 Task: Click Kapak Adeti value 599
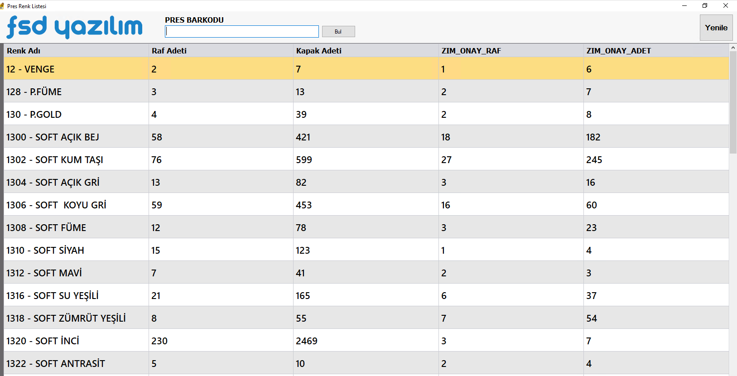[x=304, y=160]
